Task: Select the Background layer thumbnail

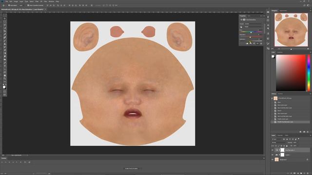Action: pyautogui.click(x=276, y=159)
